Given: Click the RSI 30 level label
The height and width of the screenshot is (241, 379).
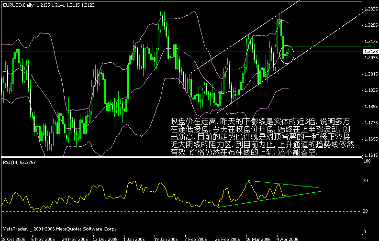Looking at the screenshot, I should (366, 211).
